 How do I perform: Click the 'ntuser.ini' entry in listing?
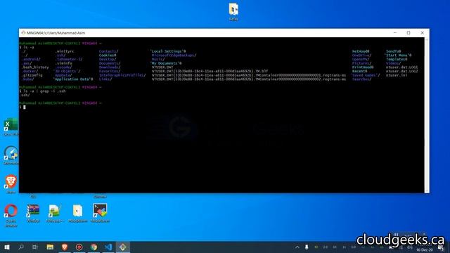397,75
